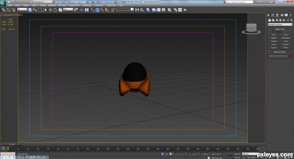Click the ViewCube in the viewport
The height and width of the screenshot is (159, 294).
pos(251,29)
